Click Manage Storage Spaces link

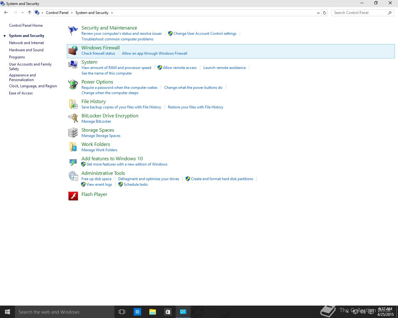click(101, 136)
